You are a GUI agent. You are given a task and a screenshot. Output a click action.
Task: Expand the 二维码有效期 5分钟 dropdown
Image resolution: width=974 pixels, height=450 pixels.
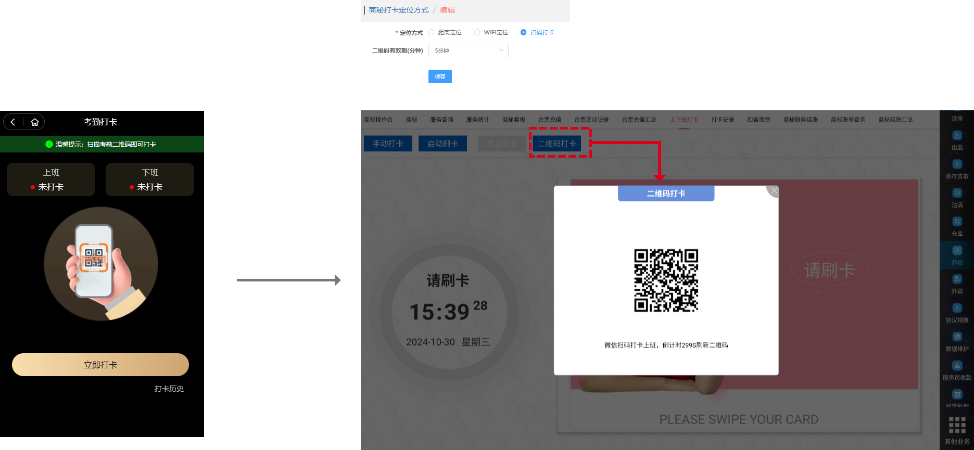(x=468, y=50)
